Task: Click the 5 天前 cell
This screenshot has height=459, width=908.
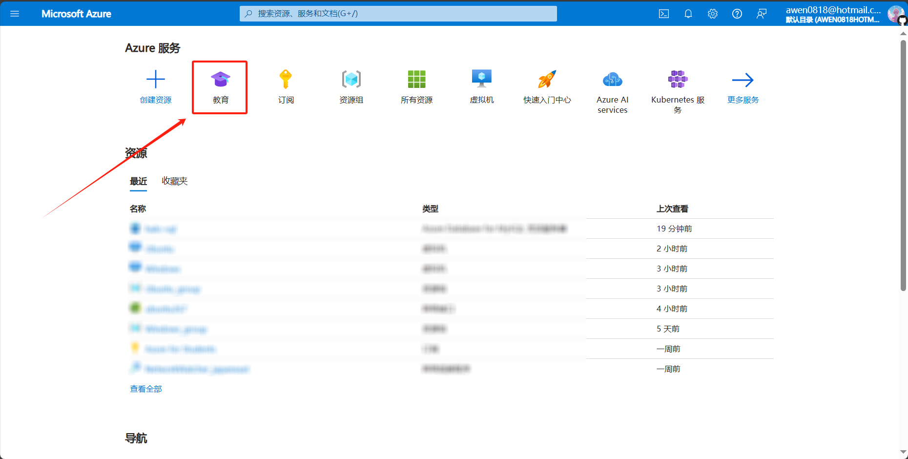Action: pyautogui.click(x=668, y=329)
